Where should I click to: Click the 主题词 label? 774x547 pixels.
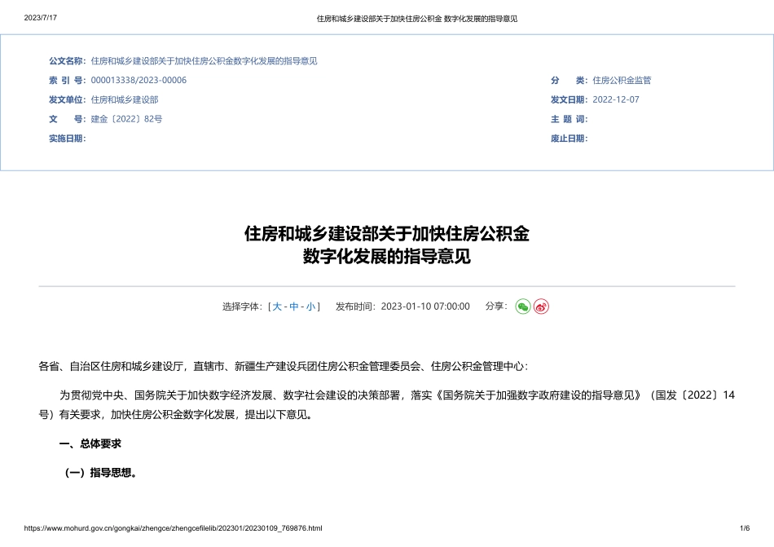click(x=570, y=119)
